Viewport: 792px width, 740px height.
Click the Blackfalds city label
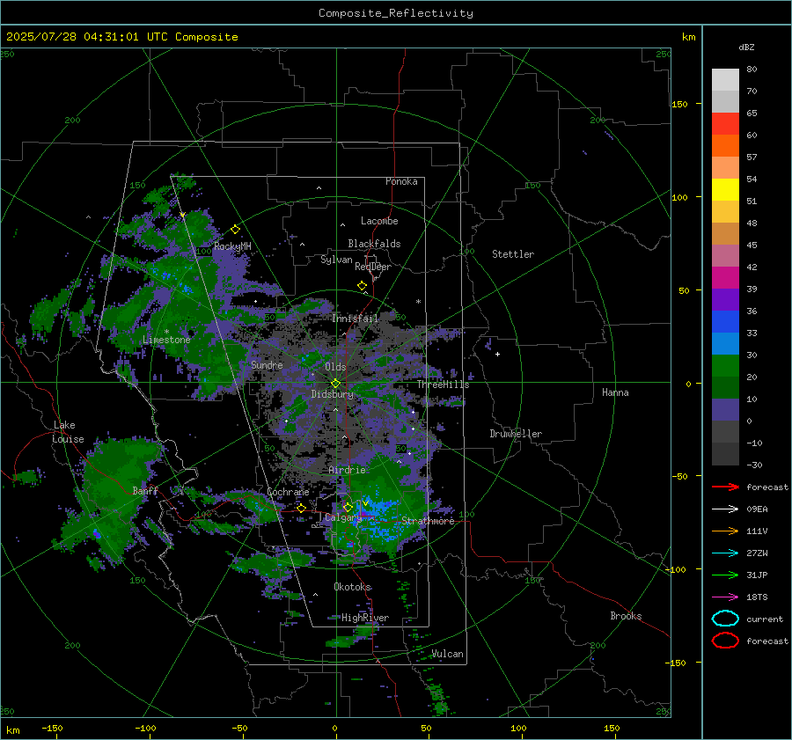pos(374,244)
